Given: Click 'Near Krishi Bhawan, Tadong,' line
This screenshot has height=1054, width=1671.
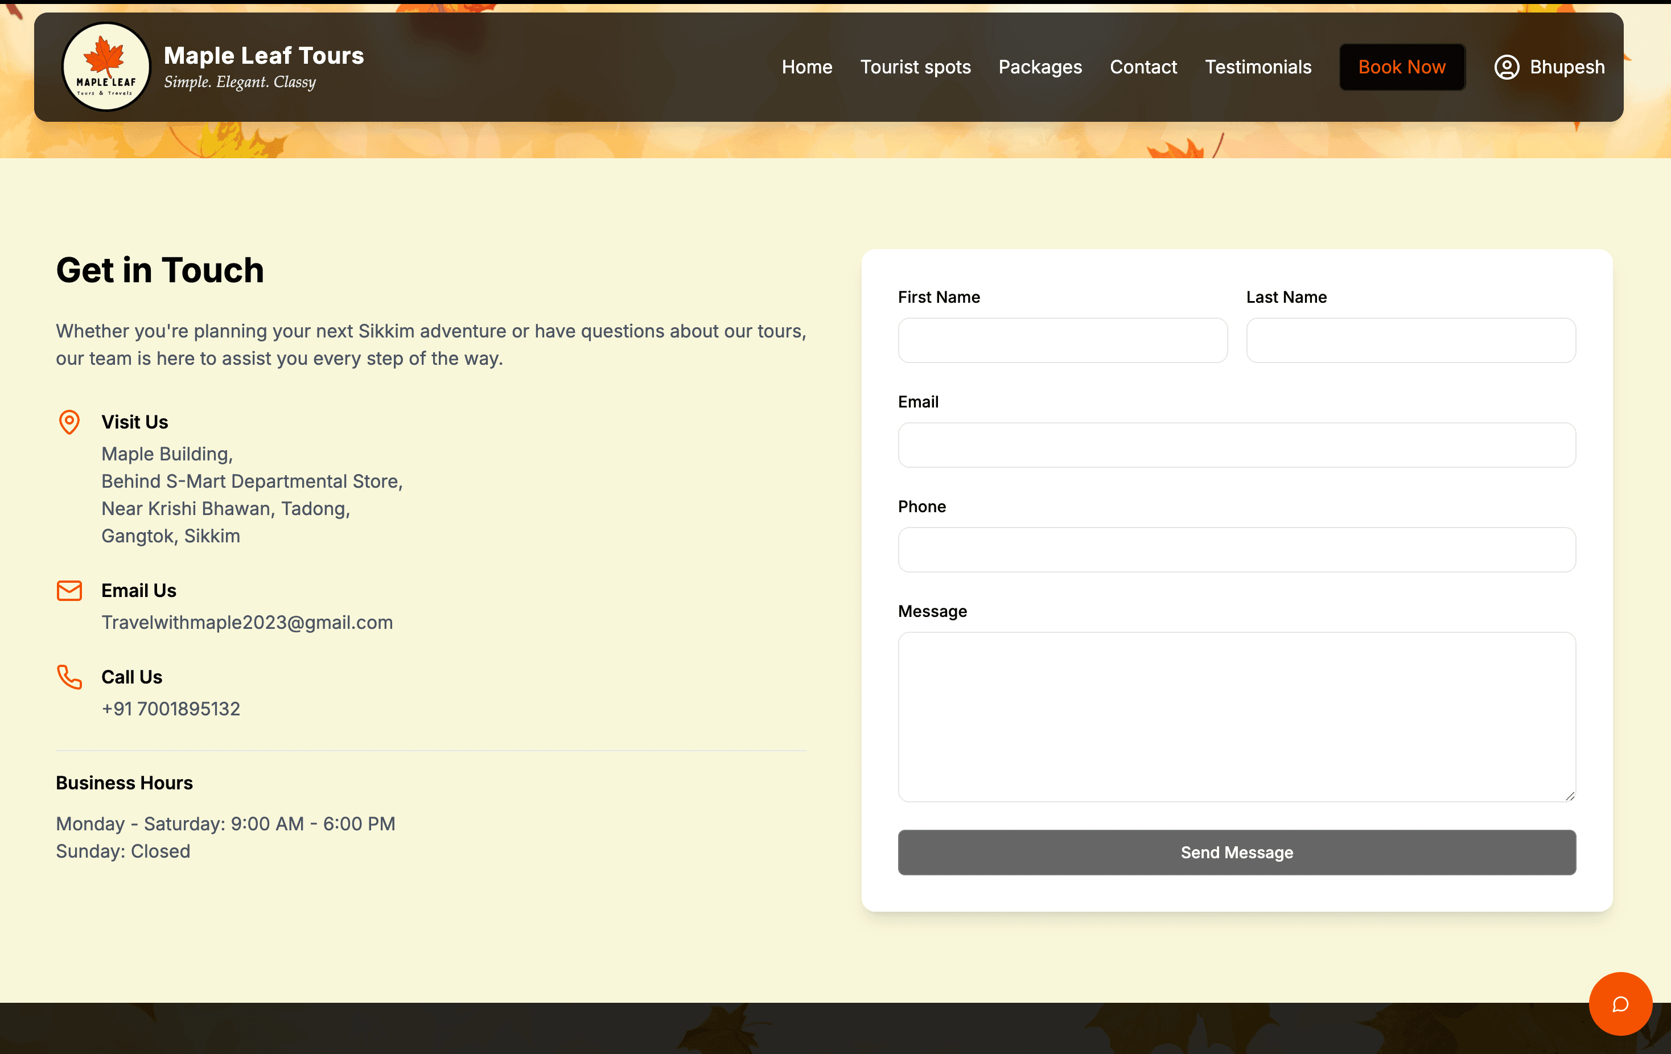Looking at the screenshot, I should pos(225,509).
